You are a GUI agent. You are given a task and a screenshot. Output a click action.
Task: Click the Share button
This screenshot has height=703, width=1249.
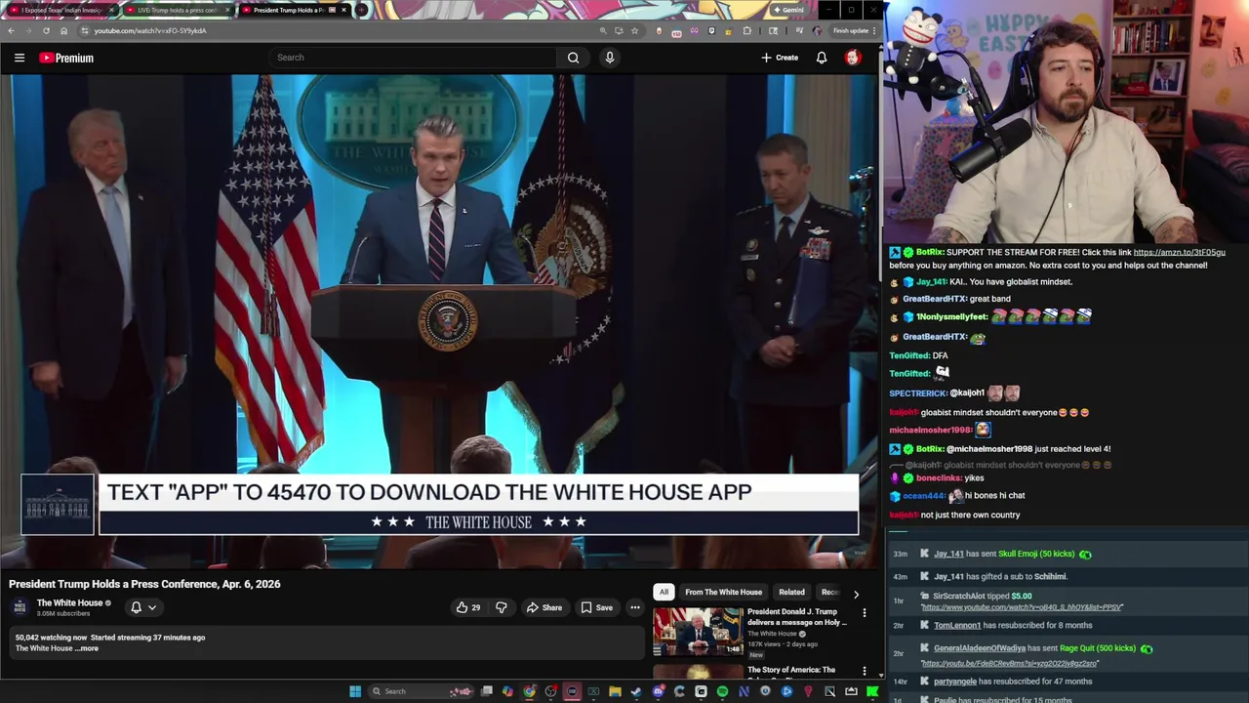[x=544, y=607]
